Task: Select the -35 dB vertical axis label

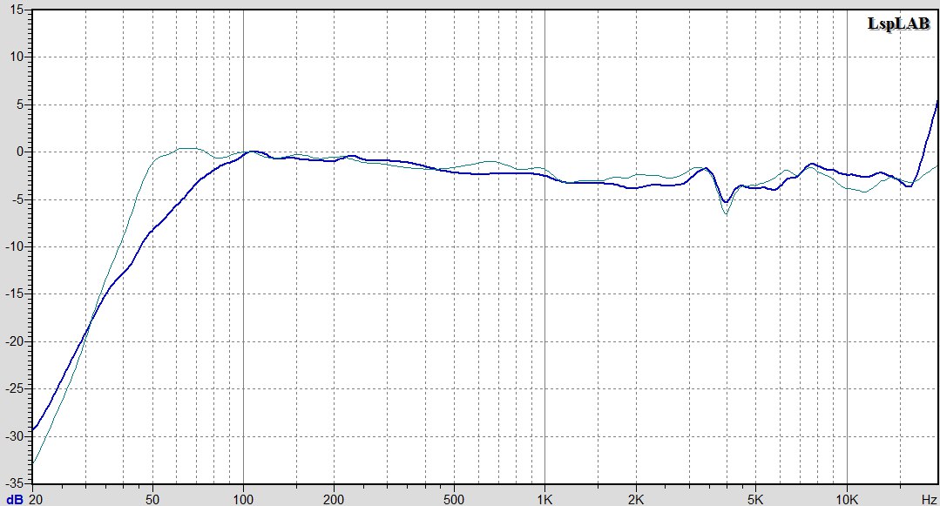Action: 15,482
